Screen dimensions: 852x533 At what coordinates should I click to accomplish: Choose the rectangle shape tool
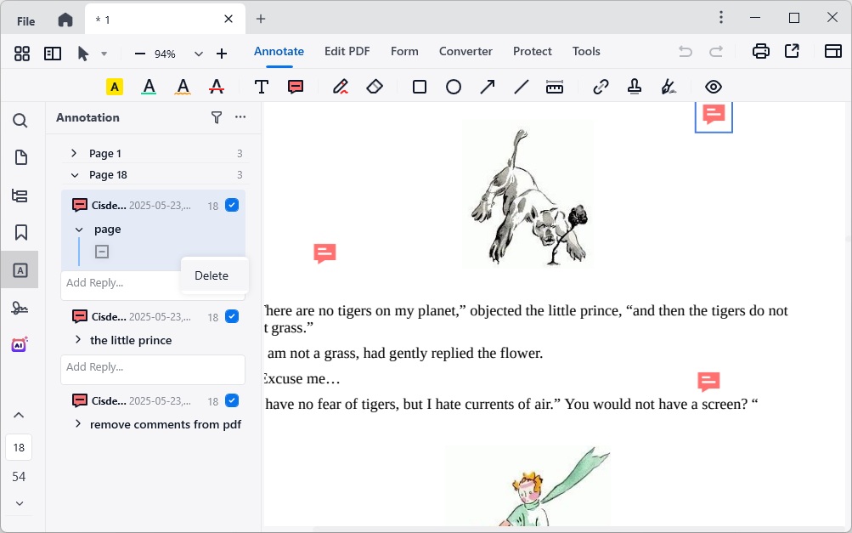click(420, 87)
